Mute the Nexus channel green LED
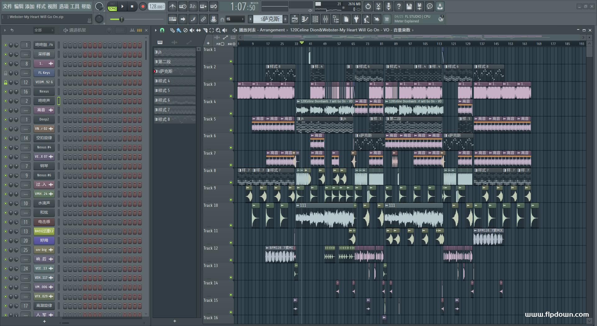Image resolution: width=597 pixels, height=326 pixels. (x=5, y=92)
